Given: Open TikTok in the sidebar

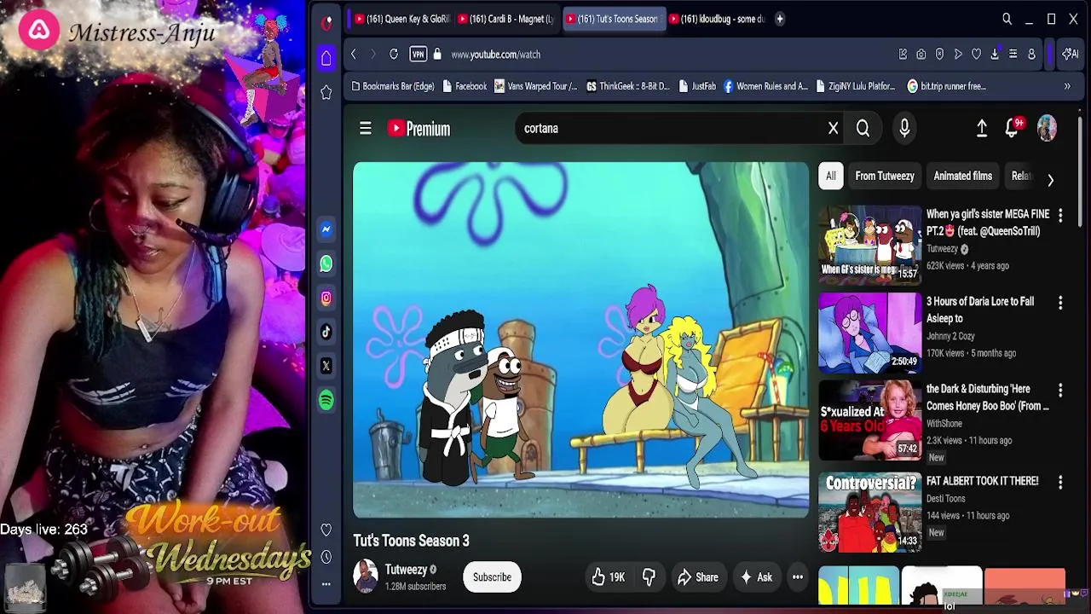Looking at the screenshot, I should pyautogui.click(x=326, y=332).
